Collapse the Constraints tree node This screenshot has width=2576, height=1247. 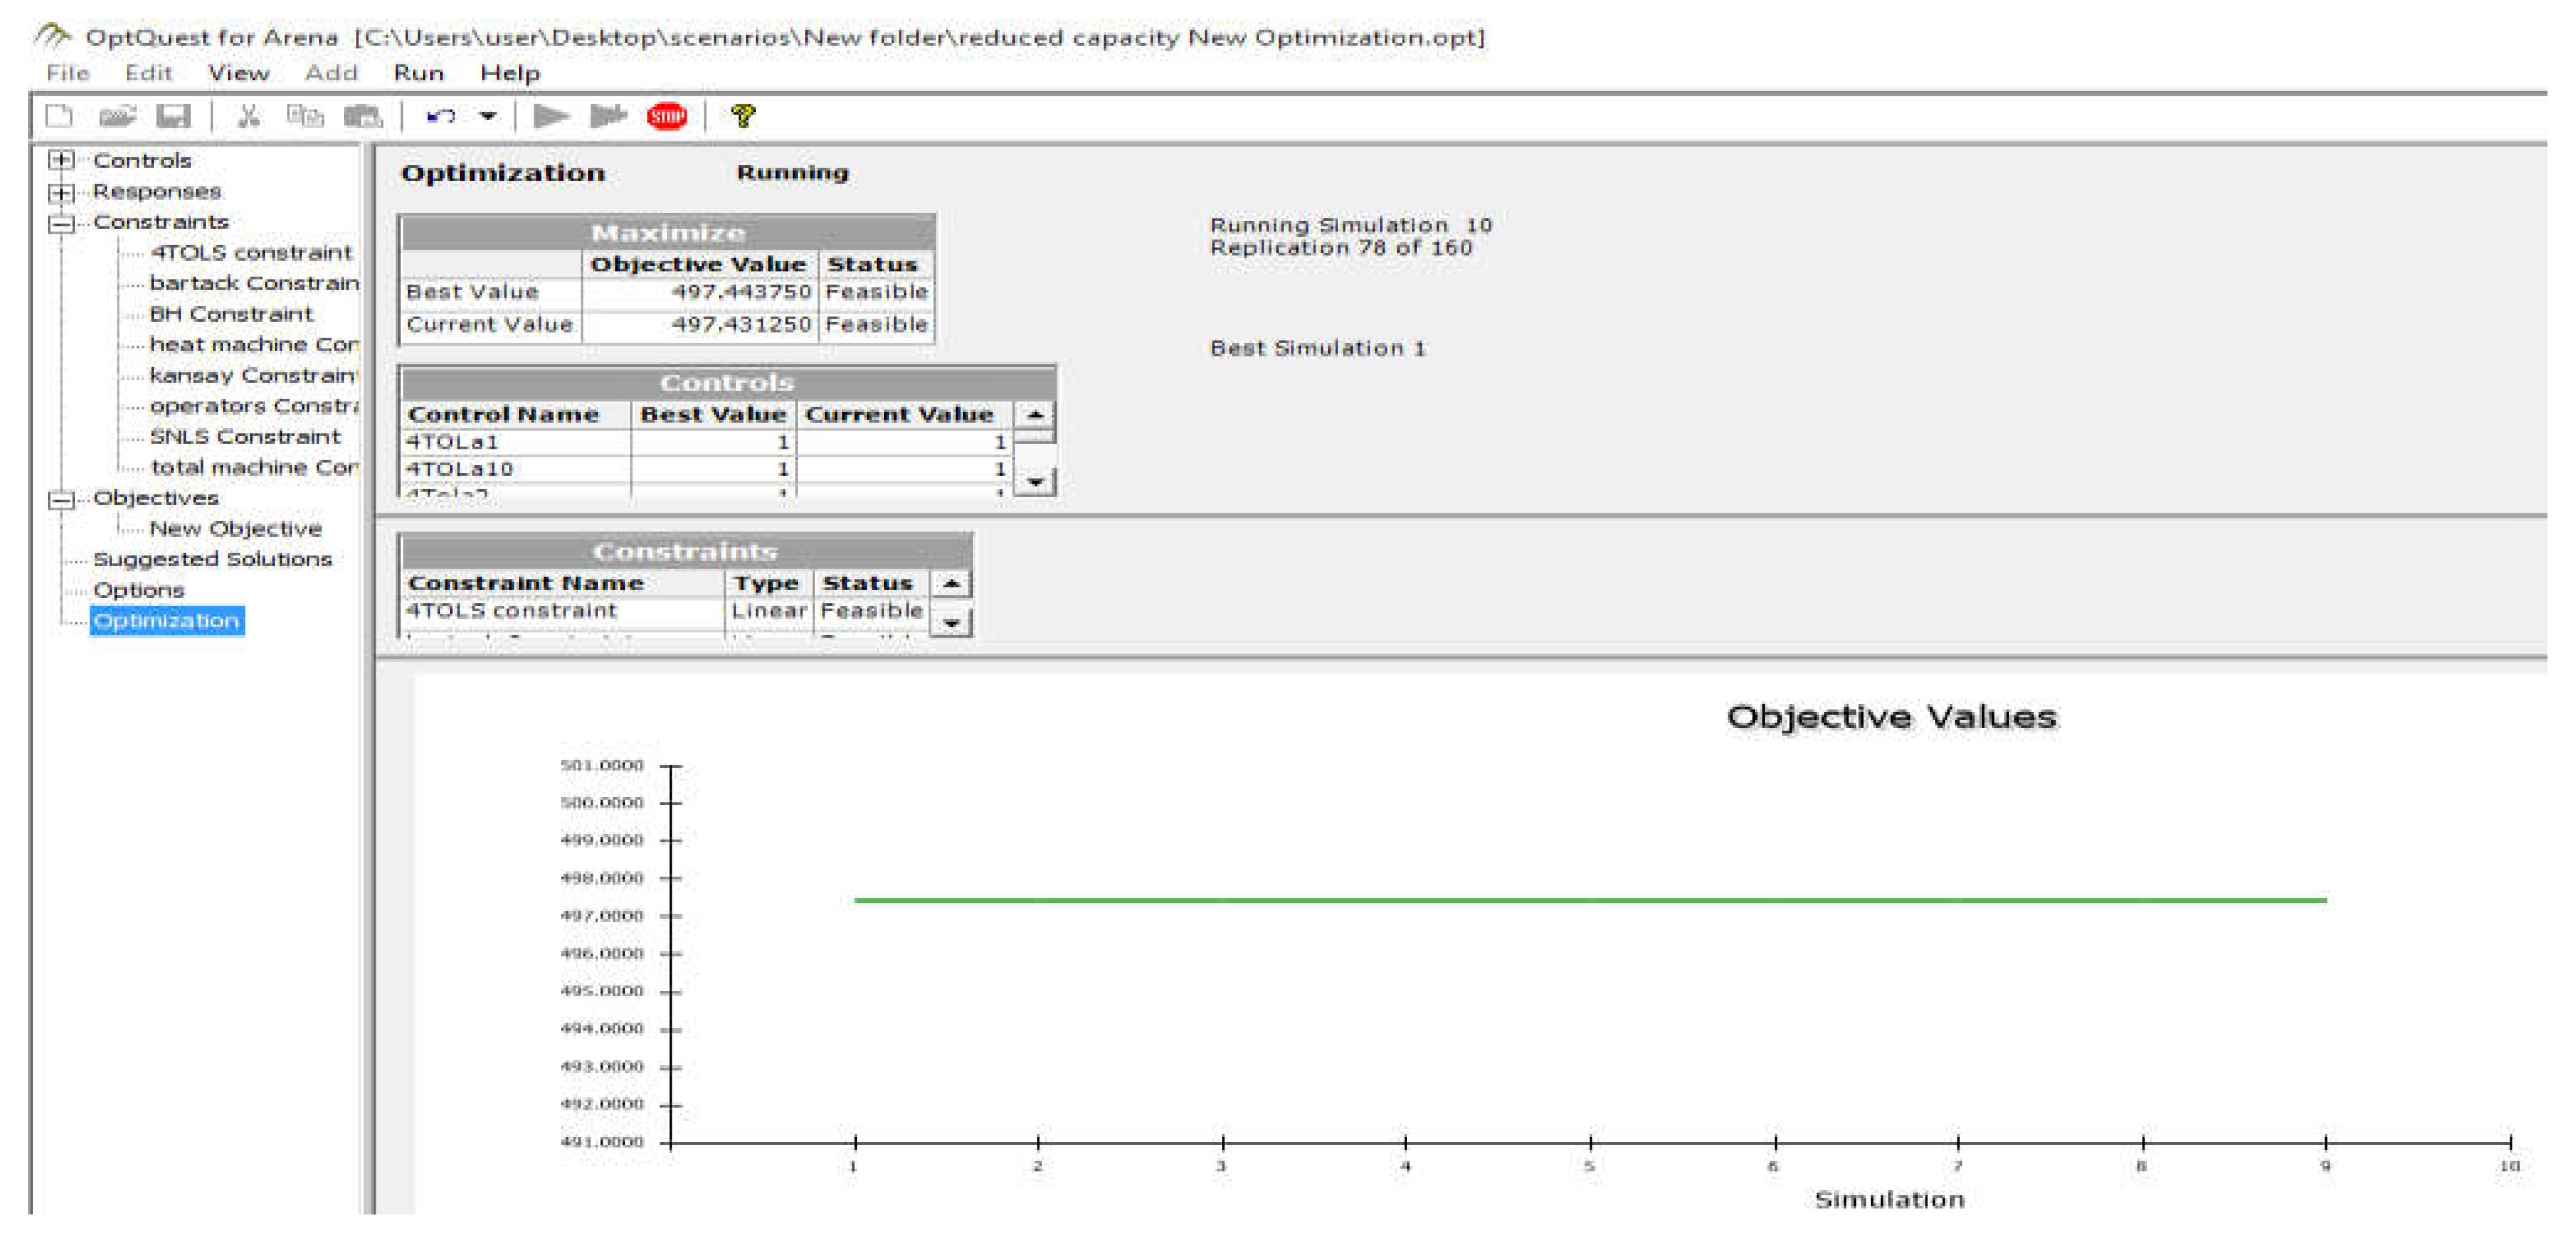point(61,222)
